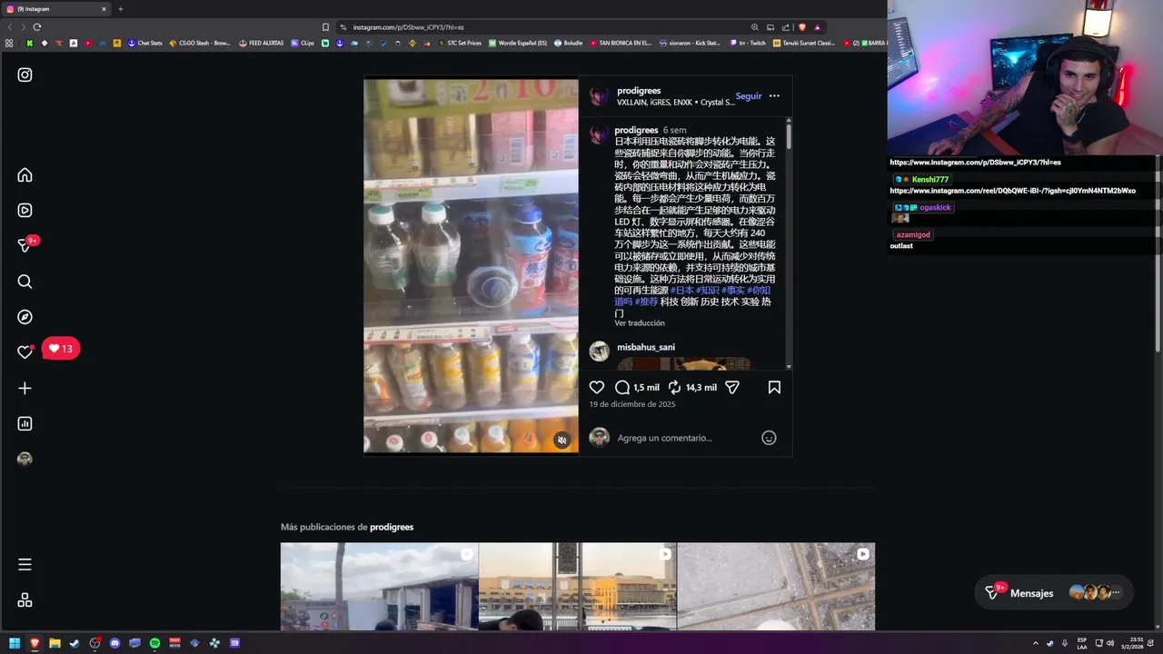The width and height of the screenshot is (1163, 654).
Task: Click the comment bubble icon on the post
Action: tap(622, 387)
